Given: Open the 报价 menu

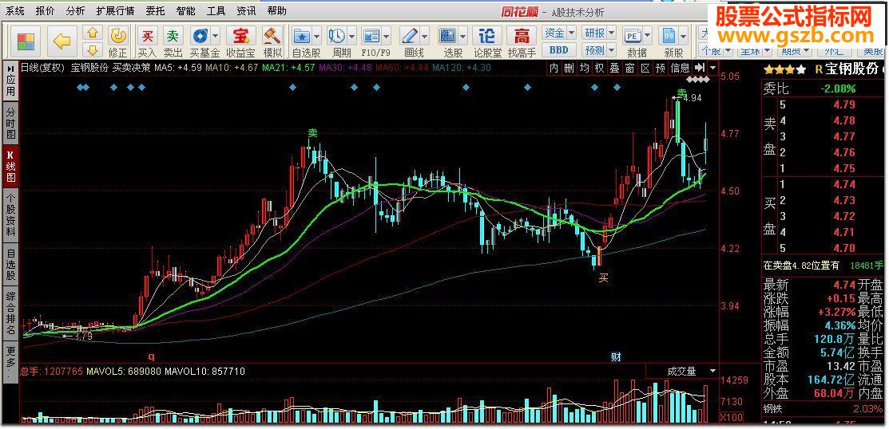Looking at the screenshot, I should [45, 10].
